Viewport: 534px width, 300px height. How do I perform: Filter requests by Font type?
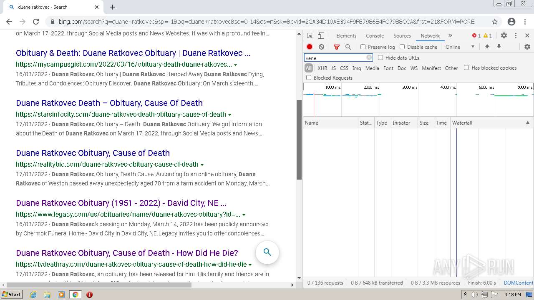[x=388, y=68]
